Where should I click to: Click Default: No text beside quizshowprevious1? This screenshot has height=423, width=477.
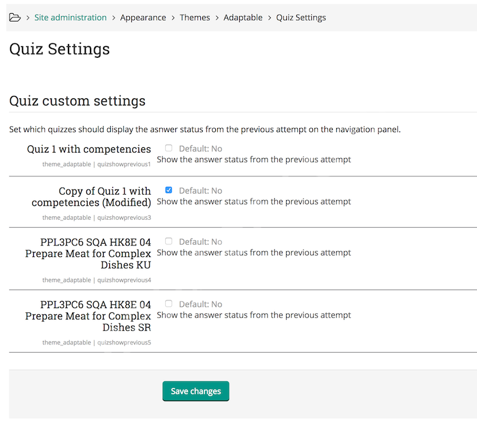coord(200,148)
